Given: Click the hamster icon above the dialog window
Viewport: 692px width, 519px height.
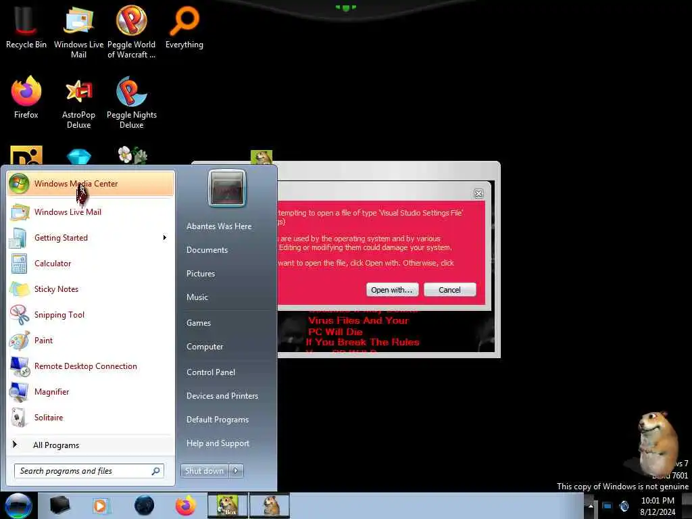Looking at the screenshot, I should pyautogui.click(x=262, y=157).
